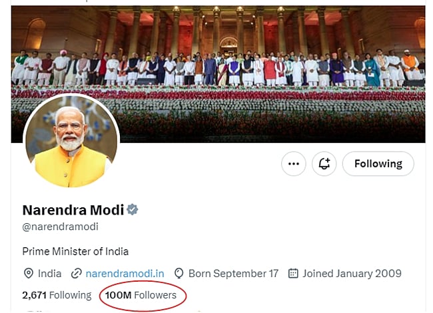433x313 pixels.
Task: Click the Joined January 2009 text
Action: pos(352,273)
